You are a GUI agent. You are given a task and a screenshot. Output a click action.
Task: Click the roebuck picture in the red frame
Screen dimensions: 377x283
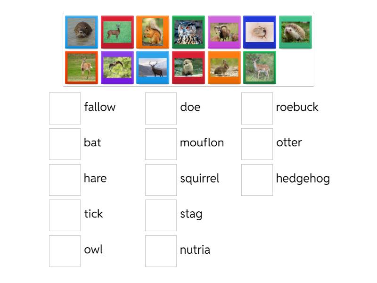pyautogui.click(x=117, y=32)
